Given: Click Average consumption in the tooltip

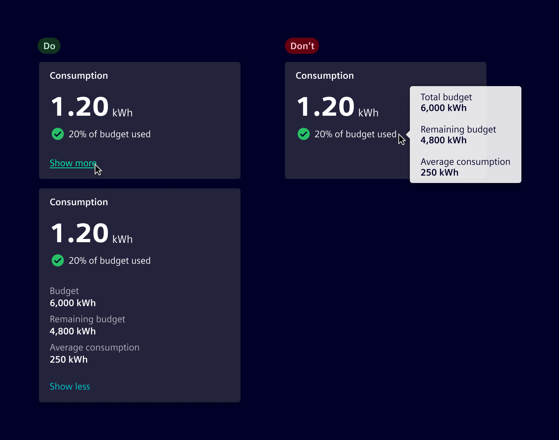Looking at the screenshot, I should 465,167.
